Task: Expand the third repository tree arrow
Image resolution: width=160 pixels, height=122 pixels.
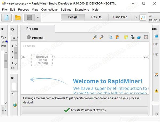Action: tap(13, 57)
